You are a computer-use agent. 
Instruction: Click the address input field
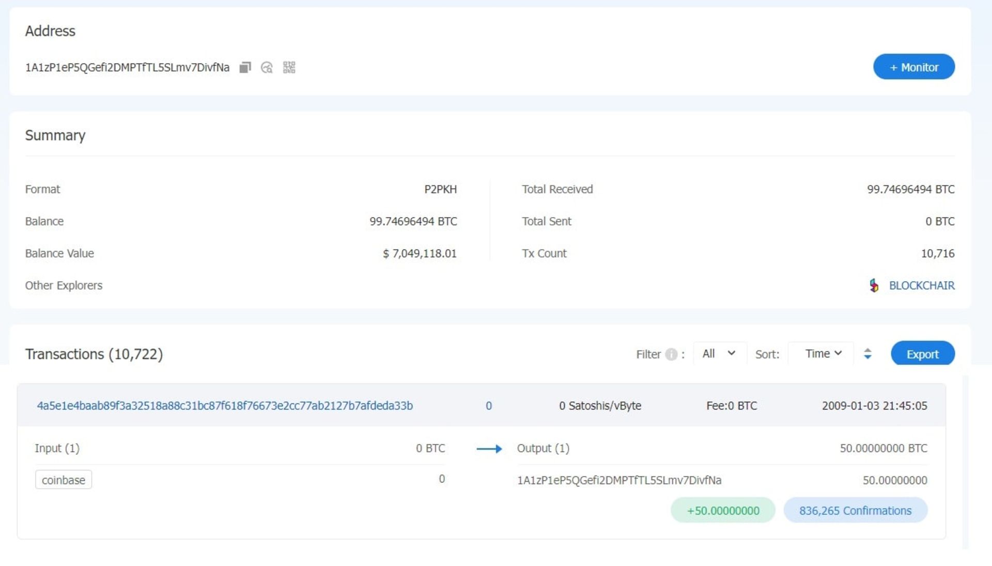tap(128, 67)
